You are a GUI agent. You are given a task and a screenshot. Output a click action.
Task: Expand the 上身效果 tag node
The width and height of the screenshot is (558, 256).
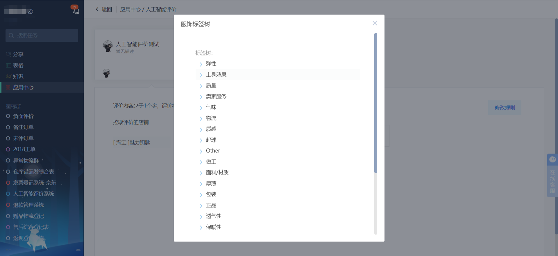tap(201, 75)
